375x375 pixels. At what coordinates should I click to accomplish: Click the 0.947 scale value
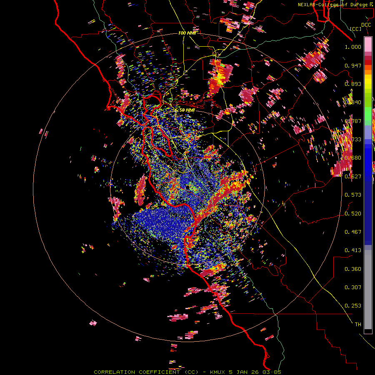click(353, 65)
